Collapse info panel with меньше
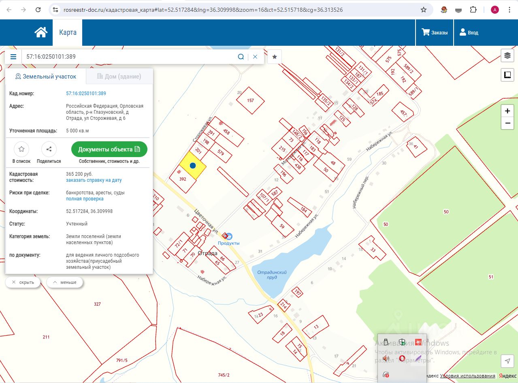The width and height of the screenshot is (518, 383). [x=65, y=282]
